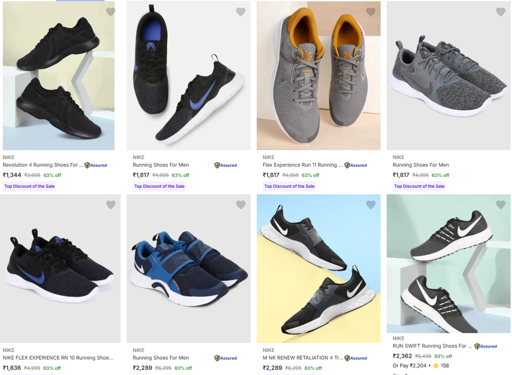This screenshot has height=375, width=512.
Task: Click Assured badge next to RUN SWIFT shoes
Action: click(x=486, y=346)
